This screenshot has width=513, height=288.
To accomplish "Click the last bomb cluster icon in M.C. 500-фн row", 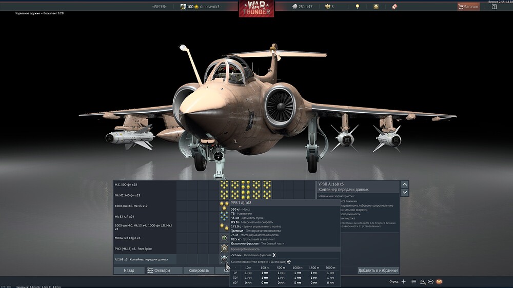I will [267, 184].
